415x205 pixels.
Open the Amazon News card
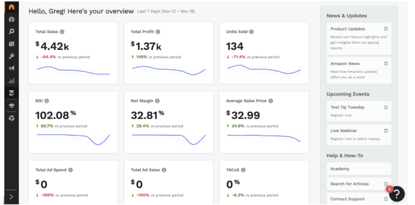tap(359, 70)
